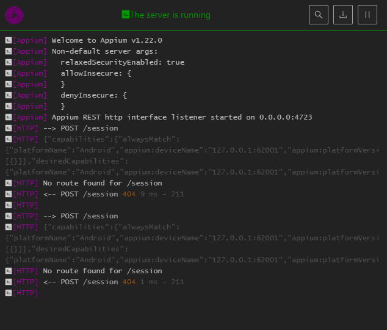Open the log search magnifier button
This screenshot has width=387, height=330.
pyautogui.click(x=319, y=15)
